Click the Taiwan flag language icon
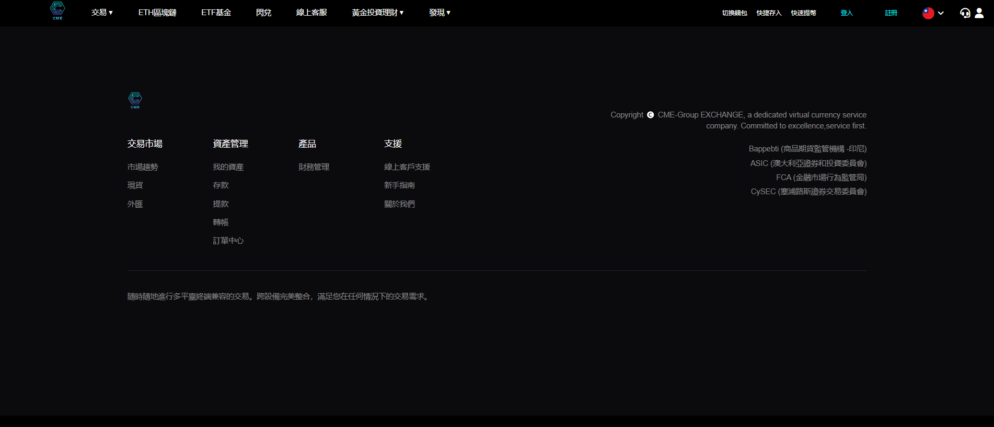Image resolution: width=994 pixels, height=427 pixels. point(928,13)
